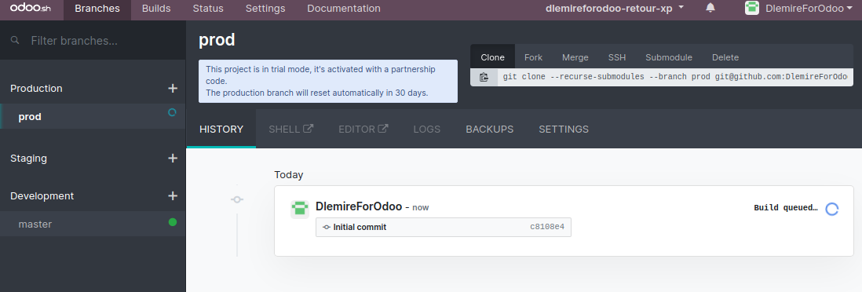Open the Documentation menu
862x292 pixels.
(x=344, y=9)
